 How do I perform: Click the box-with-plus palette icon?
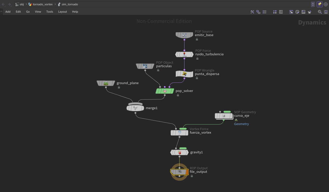[310, 12]
